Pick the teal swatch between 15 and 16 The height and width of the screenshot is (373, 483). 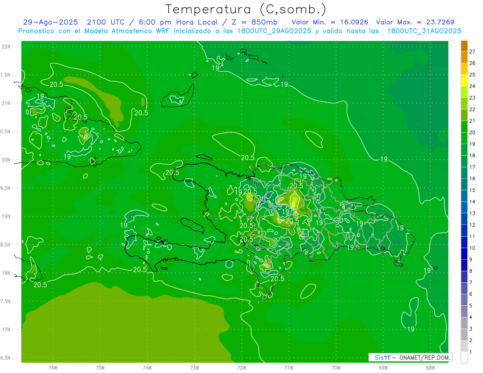pos(464,184)
